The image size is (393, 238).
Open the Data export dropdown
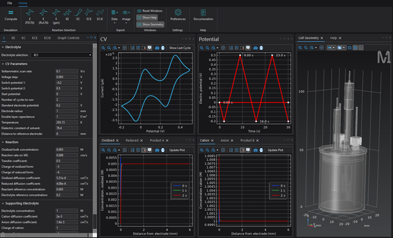click(x=114, y=16)
